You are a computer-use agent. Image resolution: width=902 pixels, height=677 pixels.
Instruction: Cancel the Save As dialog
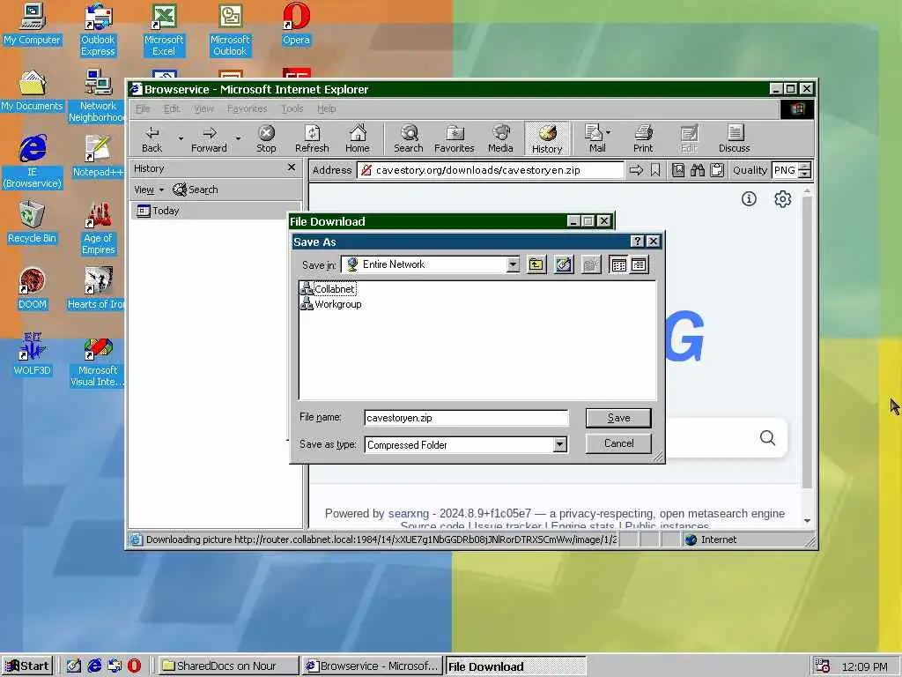click(618, 443)
